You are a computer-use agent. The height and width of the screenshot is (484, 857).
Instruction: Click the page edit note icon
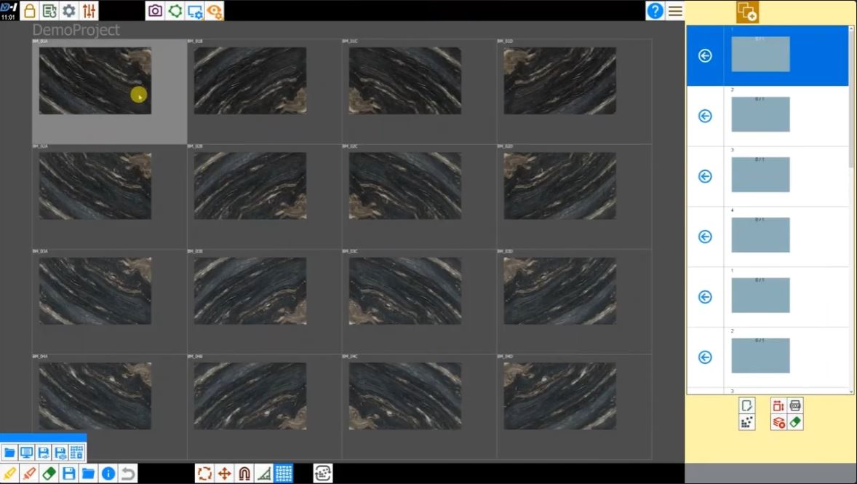pyautogui.click(x=746, y=406)
